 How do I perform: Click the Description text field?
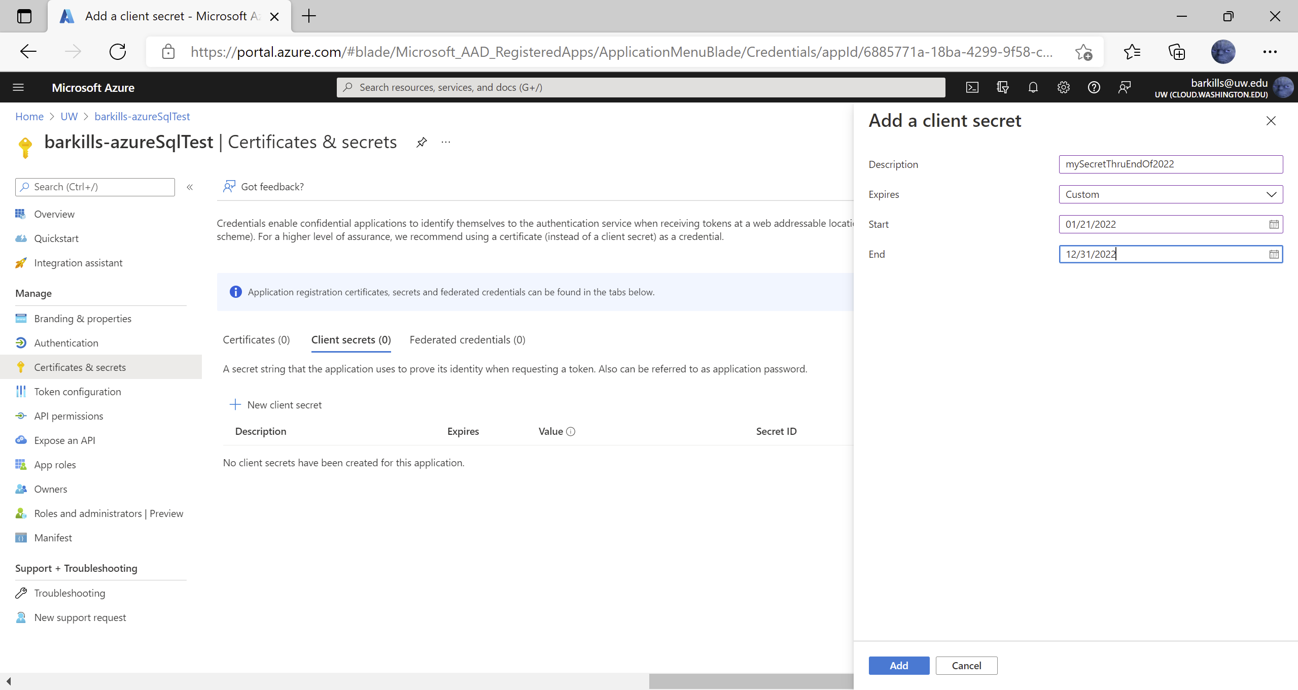1171,164
